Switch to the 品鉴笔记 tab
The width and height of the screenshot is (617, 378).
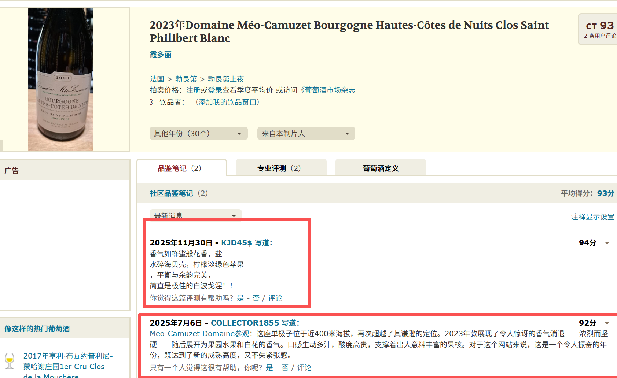(x=182, y=168)
